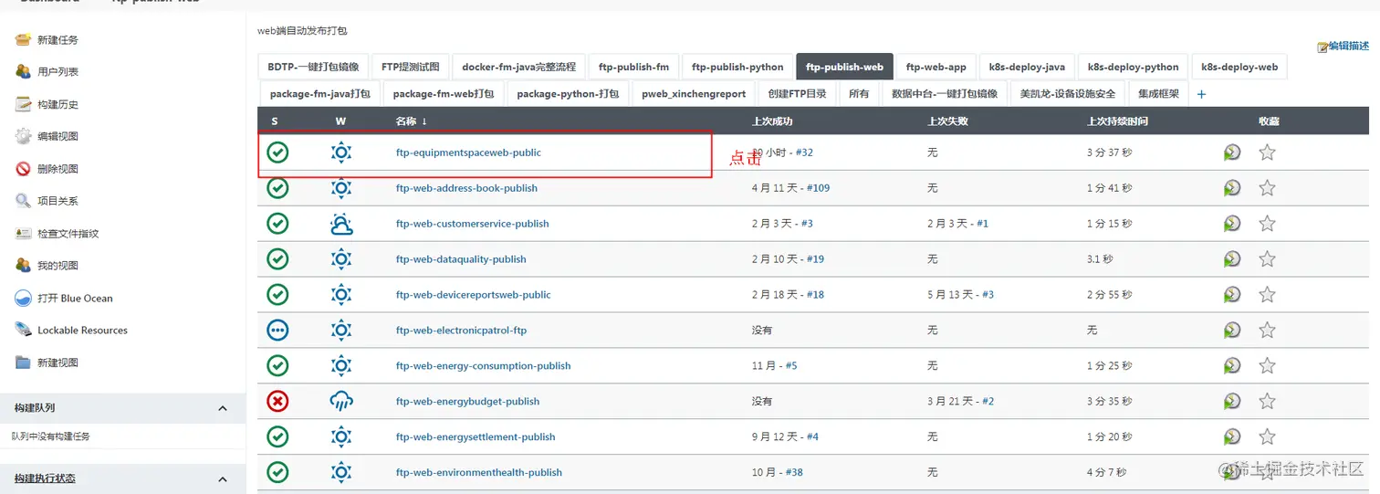Click the 4 分 7 秒 duration cell
Image resolution: width=1380 pixels, height=494 pixels.
[1106, 472]
